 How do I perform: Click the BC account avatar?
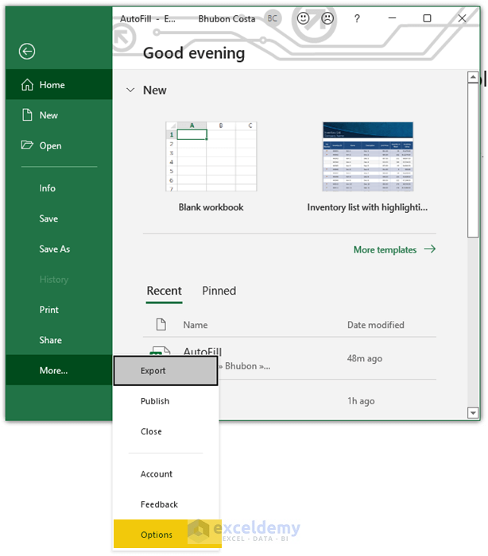tap(273, 18)
